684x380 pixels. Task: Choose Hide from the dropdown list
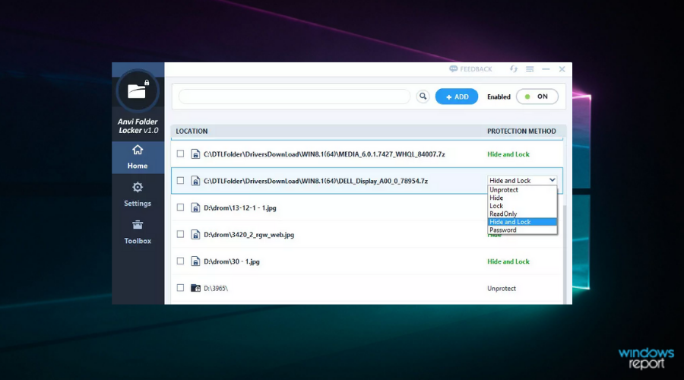tap(521, 198)
